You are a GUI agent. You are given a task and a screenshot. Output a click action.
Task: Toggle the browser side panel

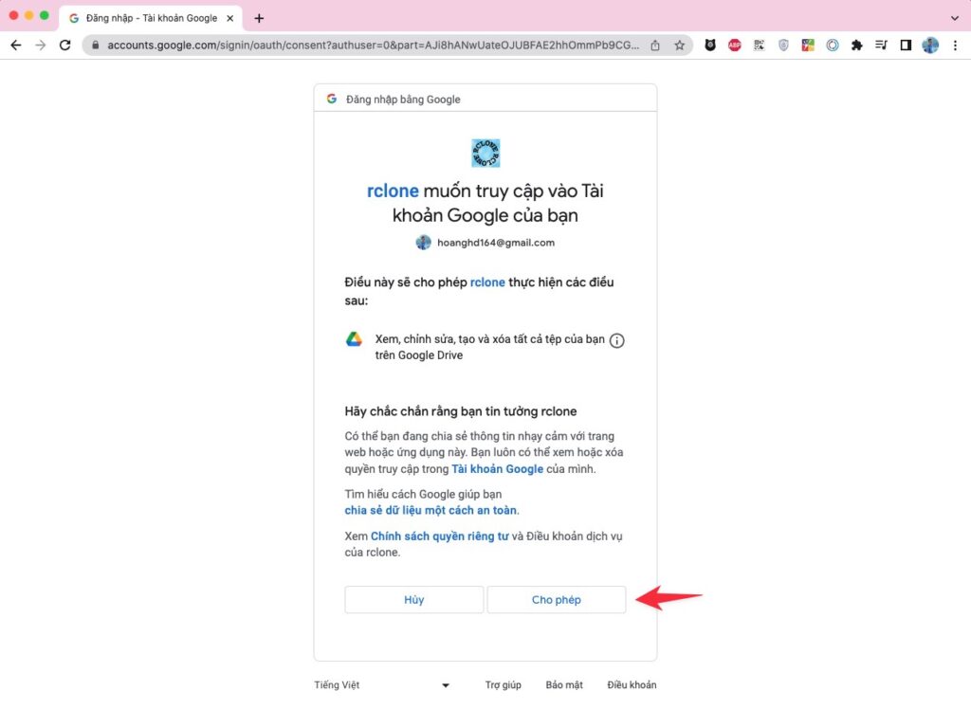(906, 45)
